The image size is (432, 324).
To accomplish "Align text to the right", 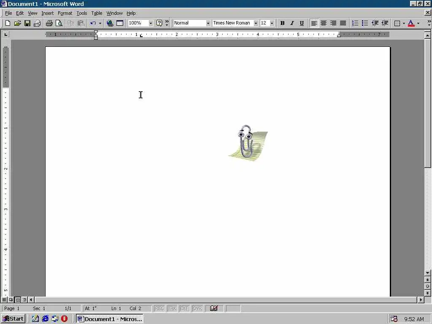I will tap(333, 23).
